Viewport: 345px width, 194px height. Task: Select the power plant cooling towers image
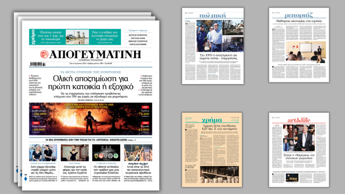click(77, 37)
